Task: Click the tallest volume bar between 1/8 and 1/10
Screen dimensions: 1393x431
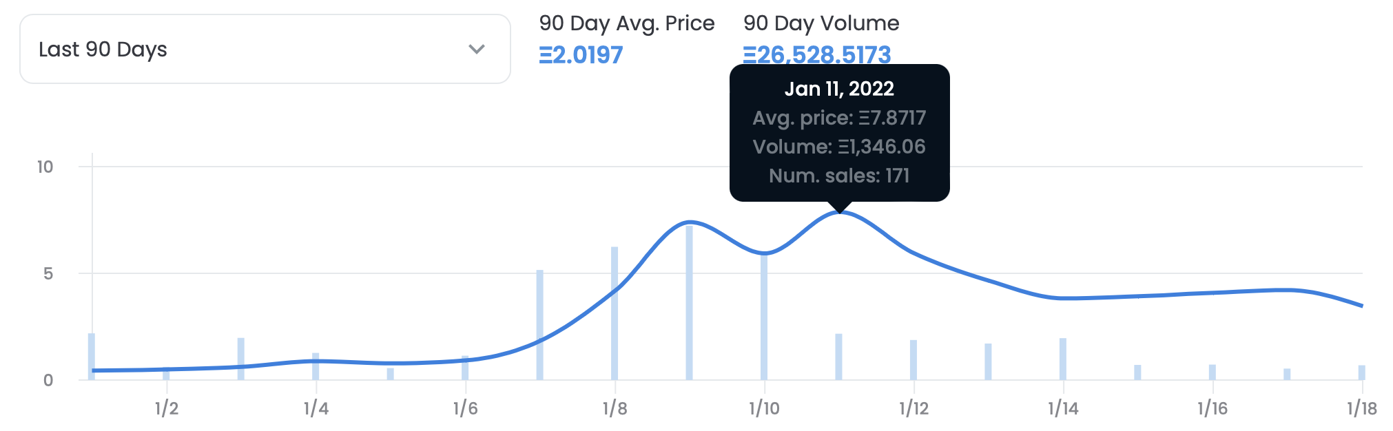Action: 689,303
